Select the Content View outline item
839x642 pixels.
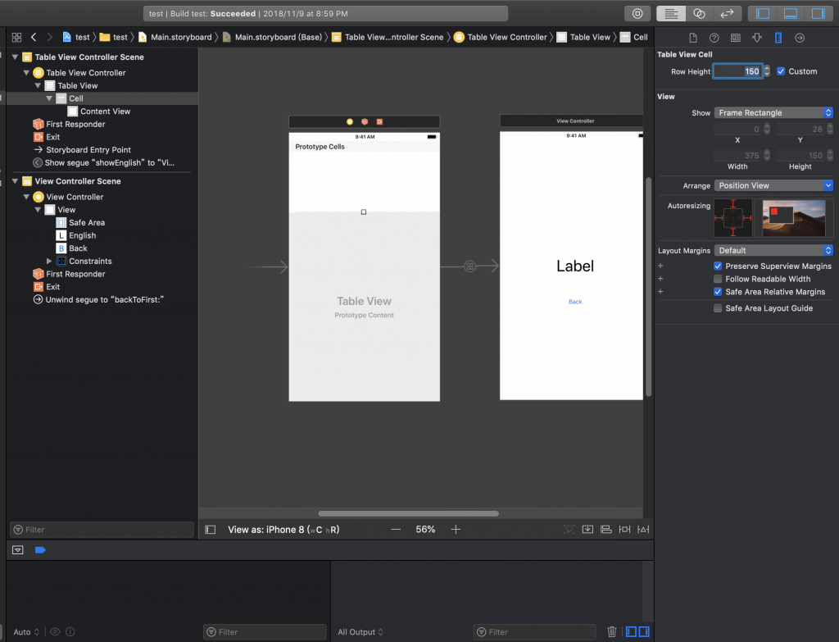click(x=99, y=112)
